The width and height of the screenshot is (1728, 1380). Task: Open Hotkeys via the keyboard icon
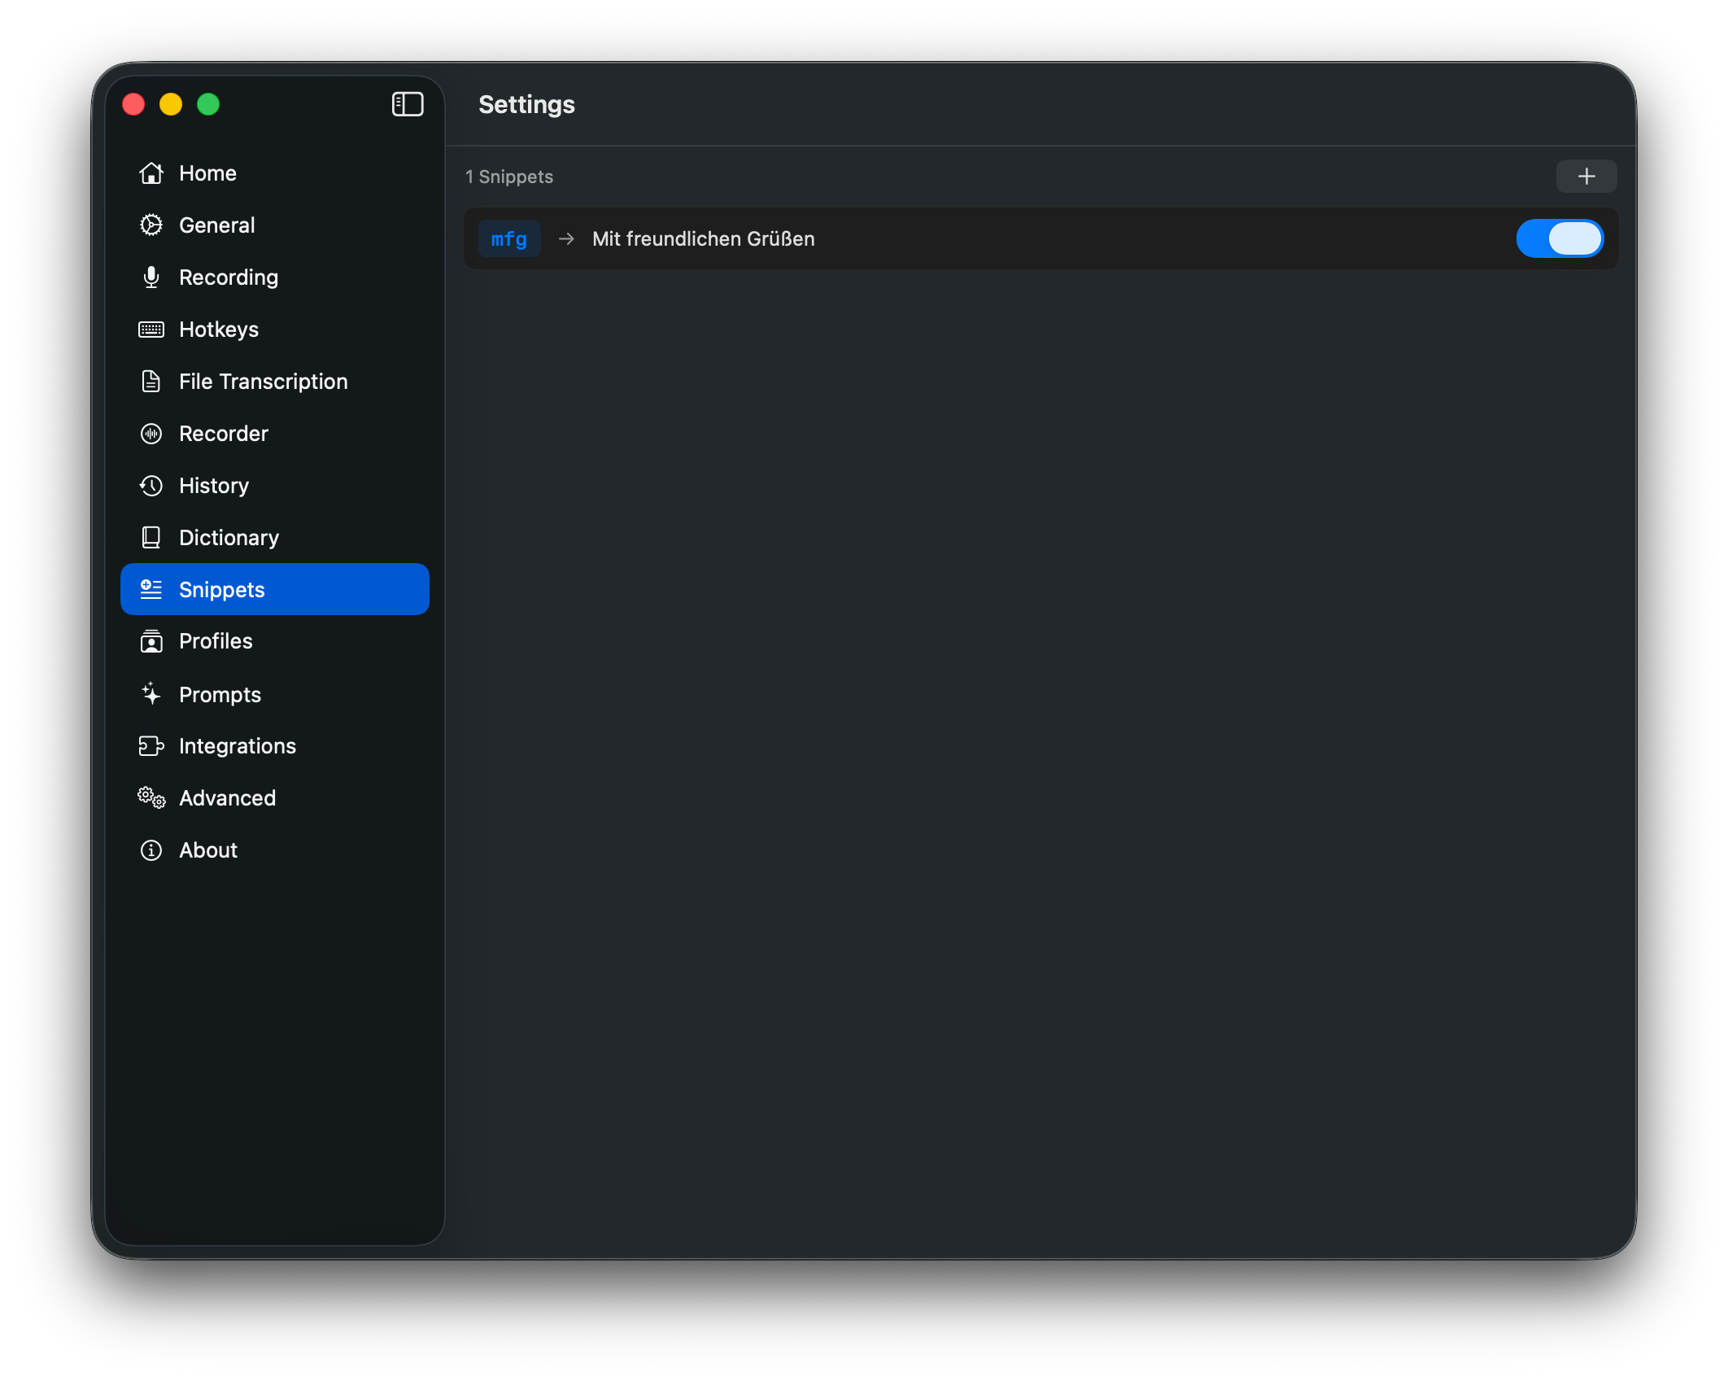tap(151, 329)
